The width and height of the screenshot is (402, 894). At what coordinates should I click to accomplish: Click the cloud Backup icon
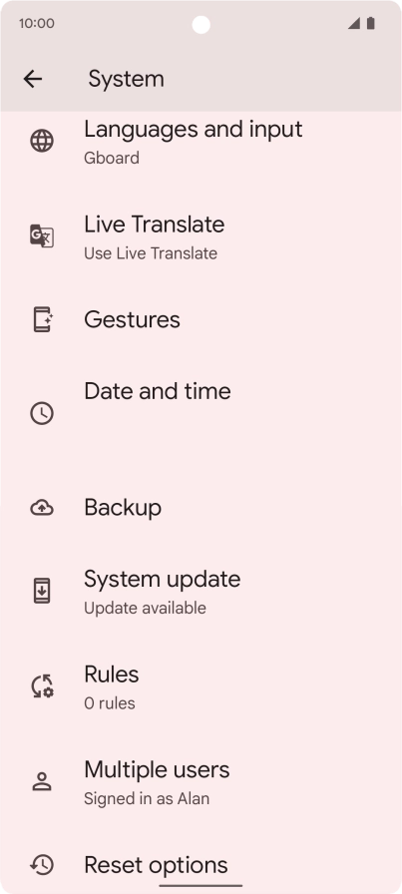coord(42,508)
